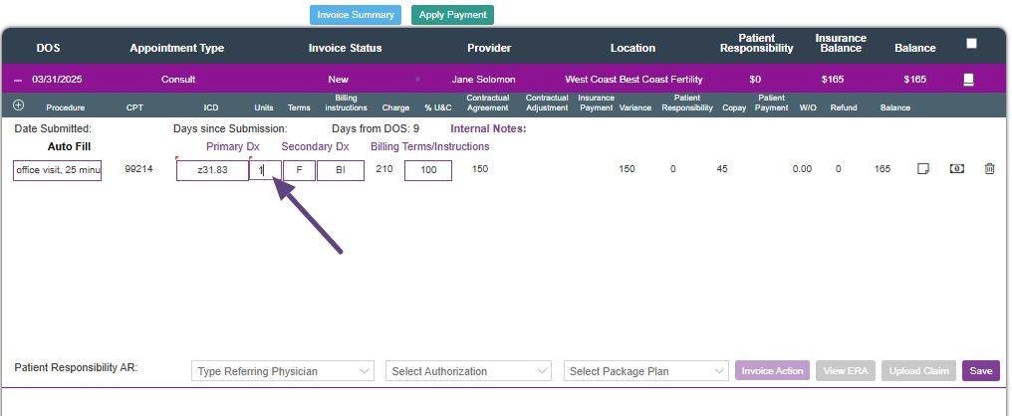
Task: Click the Copay value 45
Action: (722, 169)
